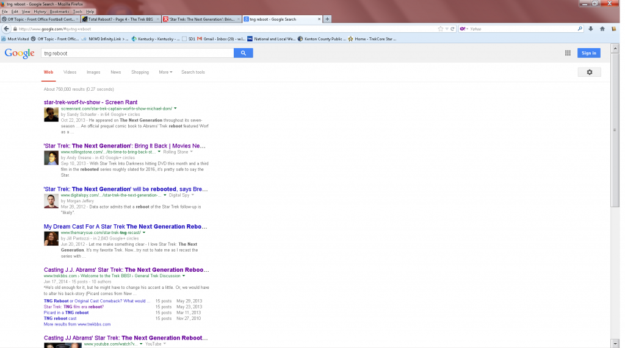Screen dimensions: 625x348
Task: Expand the Digital Spy source arrow
Action: (x=192, y=195)
